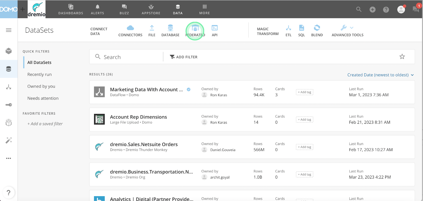
Task: Click the 566M rows value
Action: [x=259, y=150]
